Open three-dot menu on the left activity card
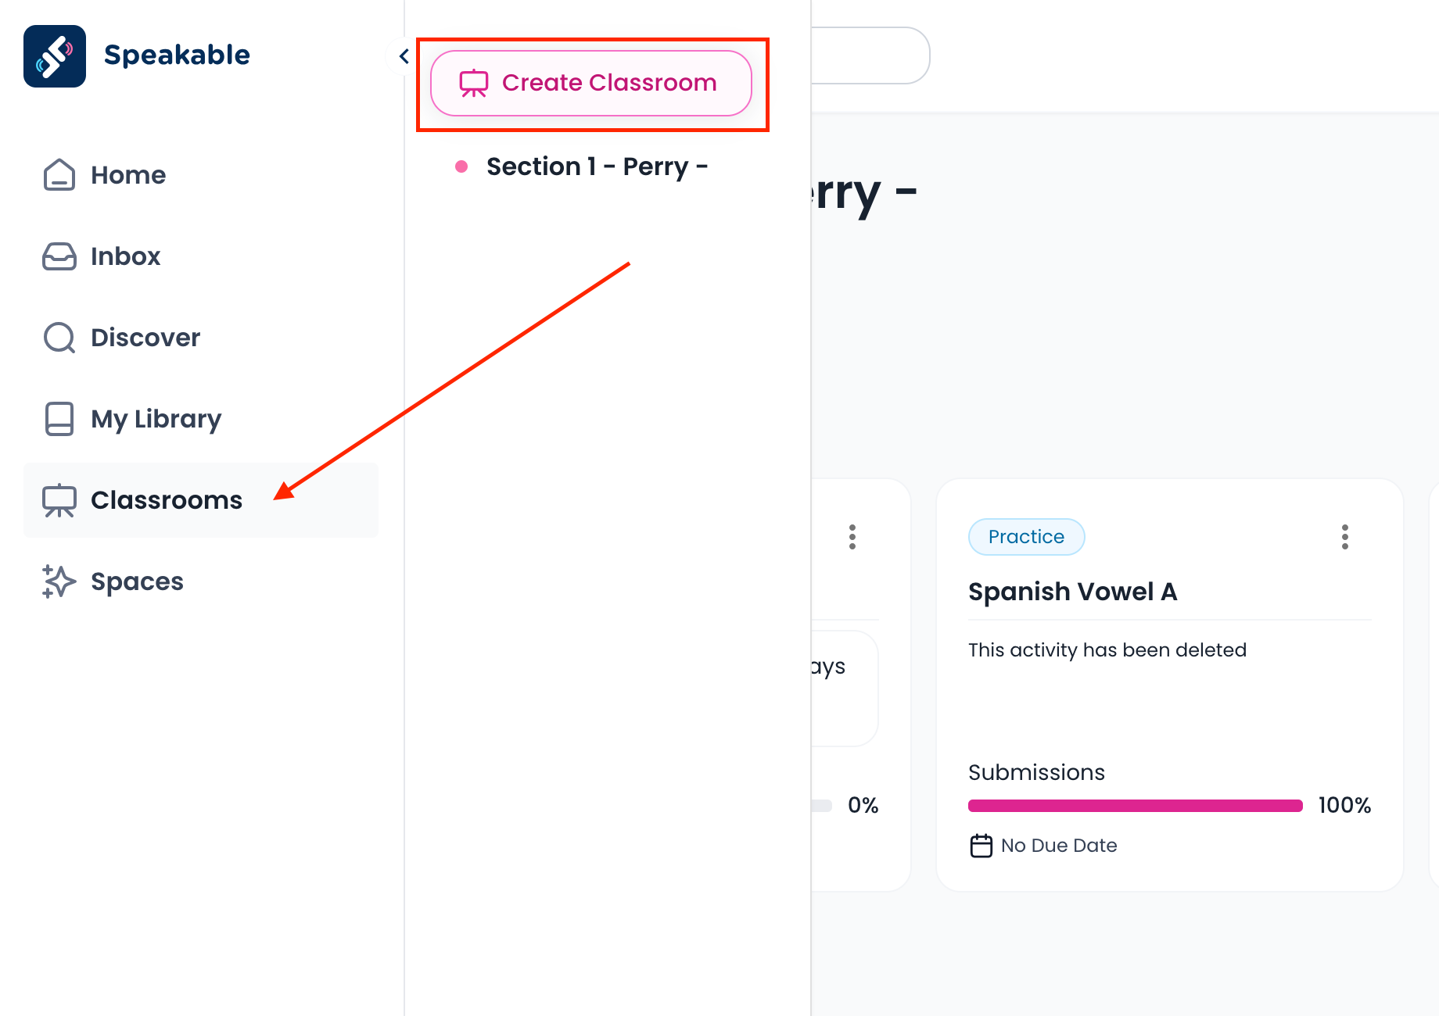Image resolution: width=1439 pixels, height=1016 pixels. click(852, 537)
